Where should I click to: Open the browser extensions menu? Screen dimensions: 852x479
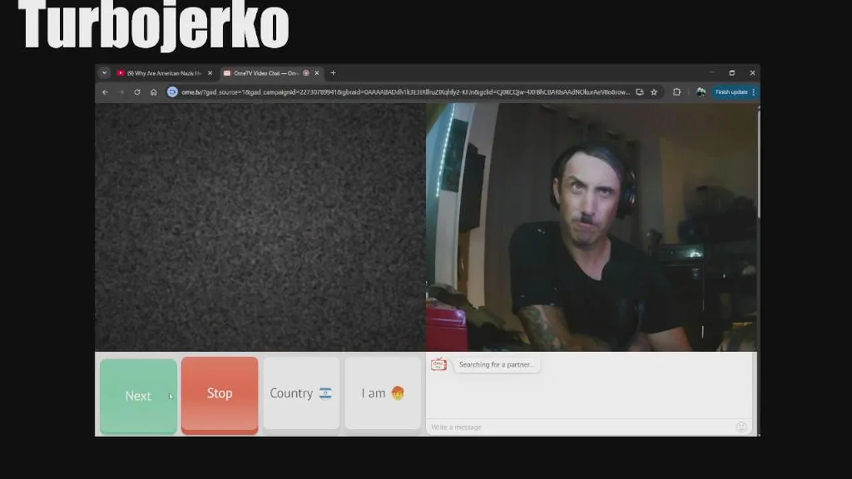coord(677,92)
